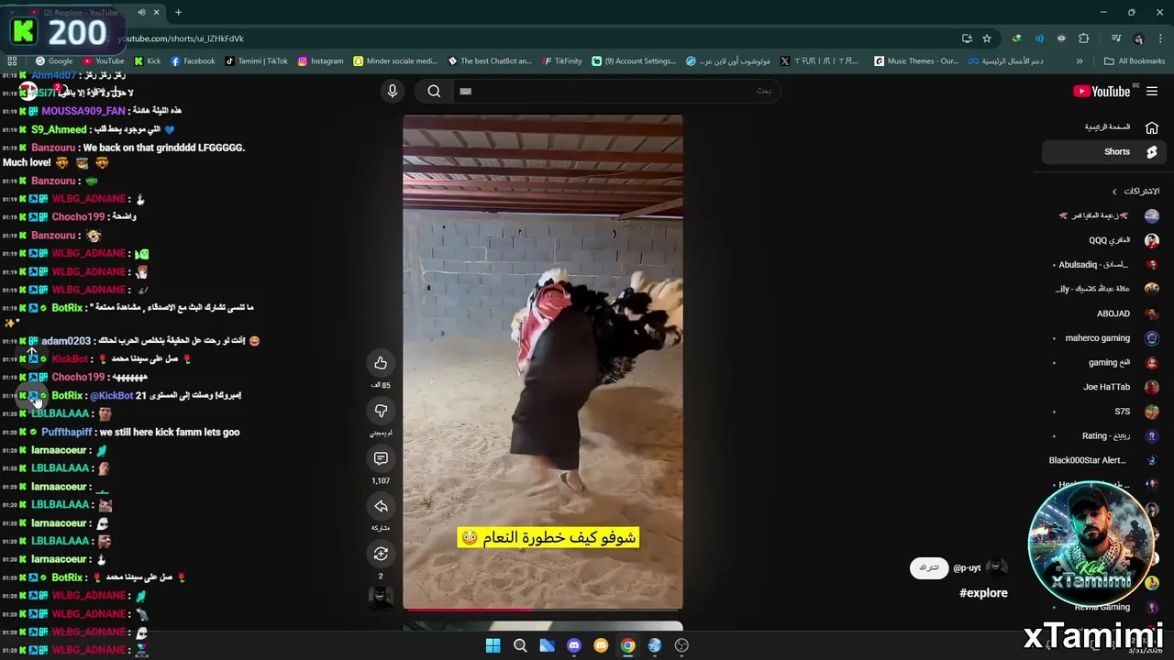
Task: Click the magnifier search button on YouTube
Action: point(434,91)
